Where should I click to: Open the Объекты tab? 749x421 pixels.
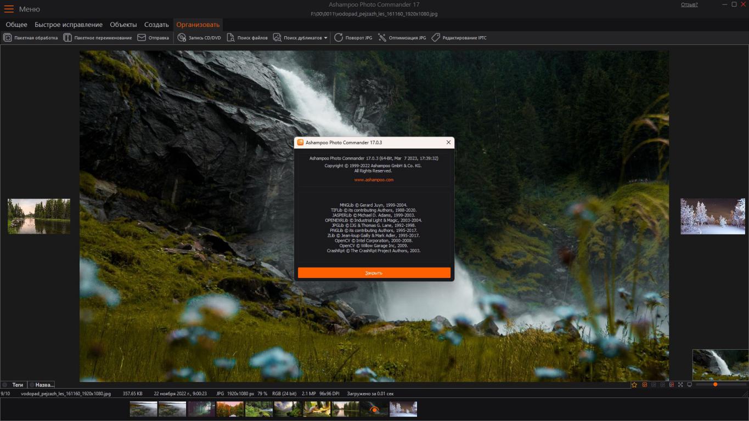(x=123, y=25)
